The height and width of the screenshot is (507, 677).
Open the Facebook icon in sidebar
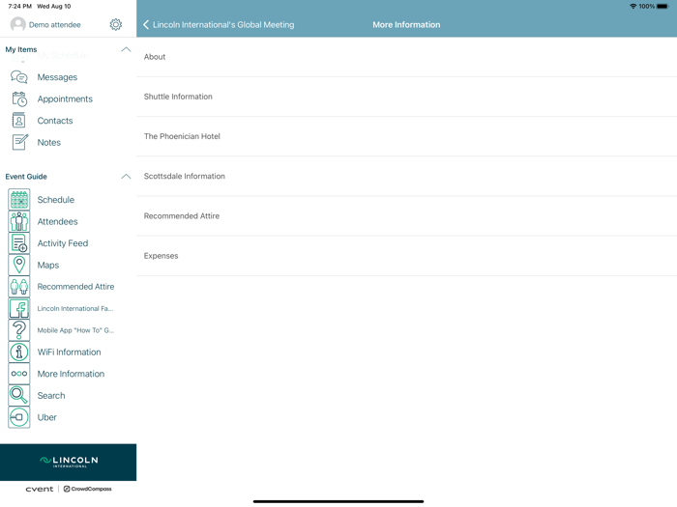tap(19, 309)
